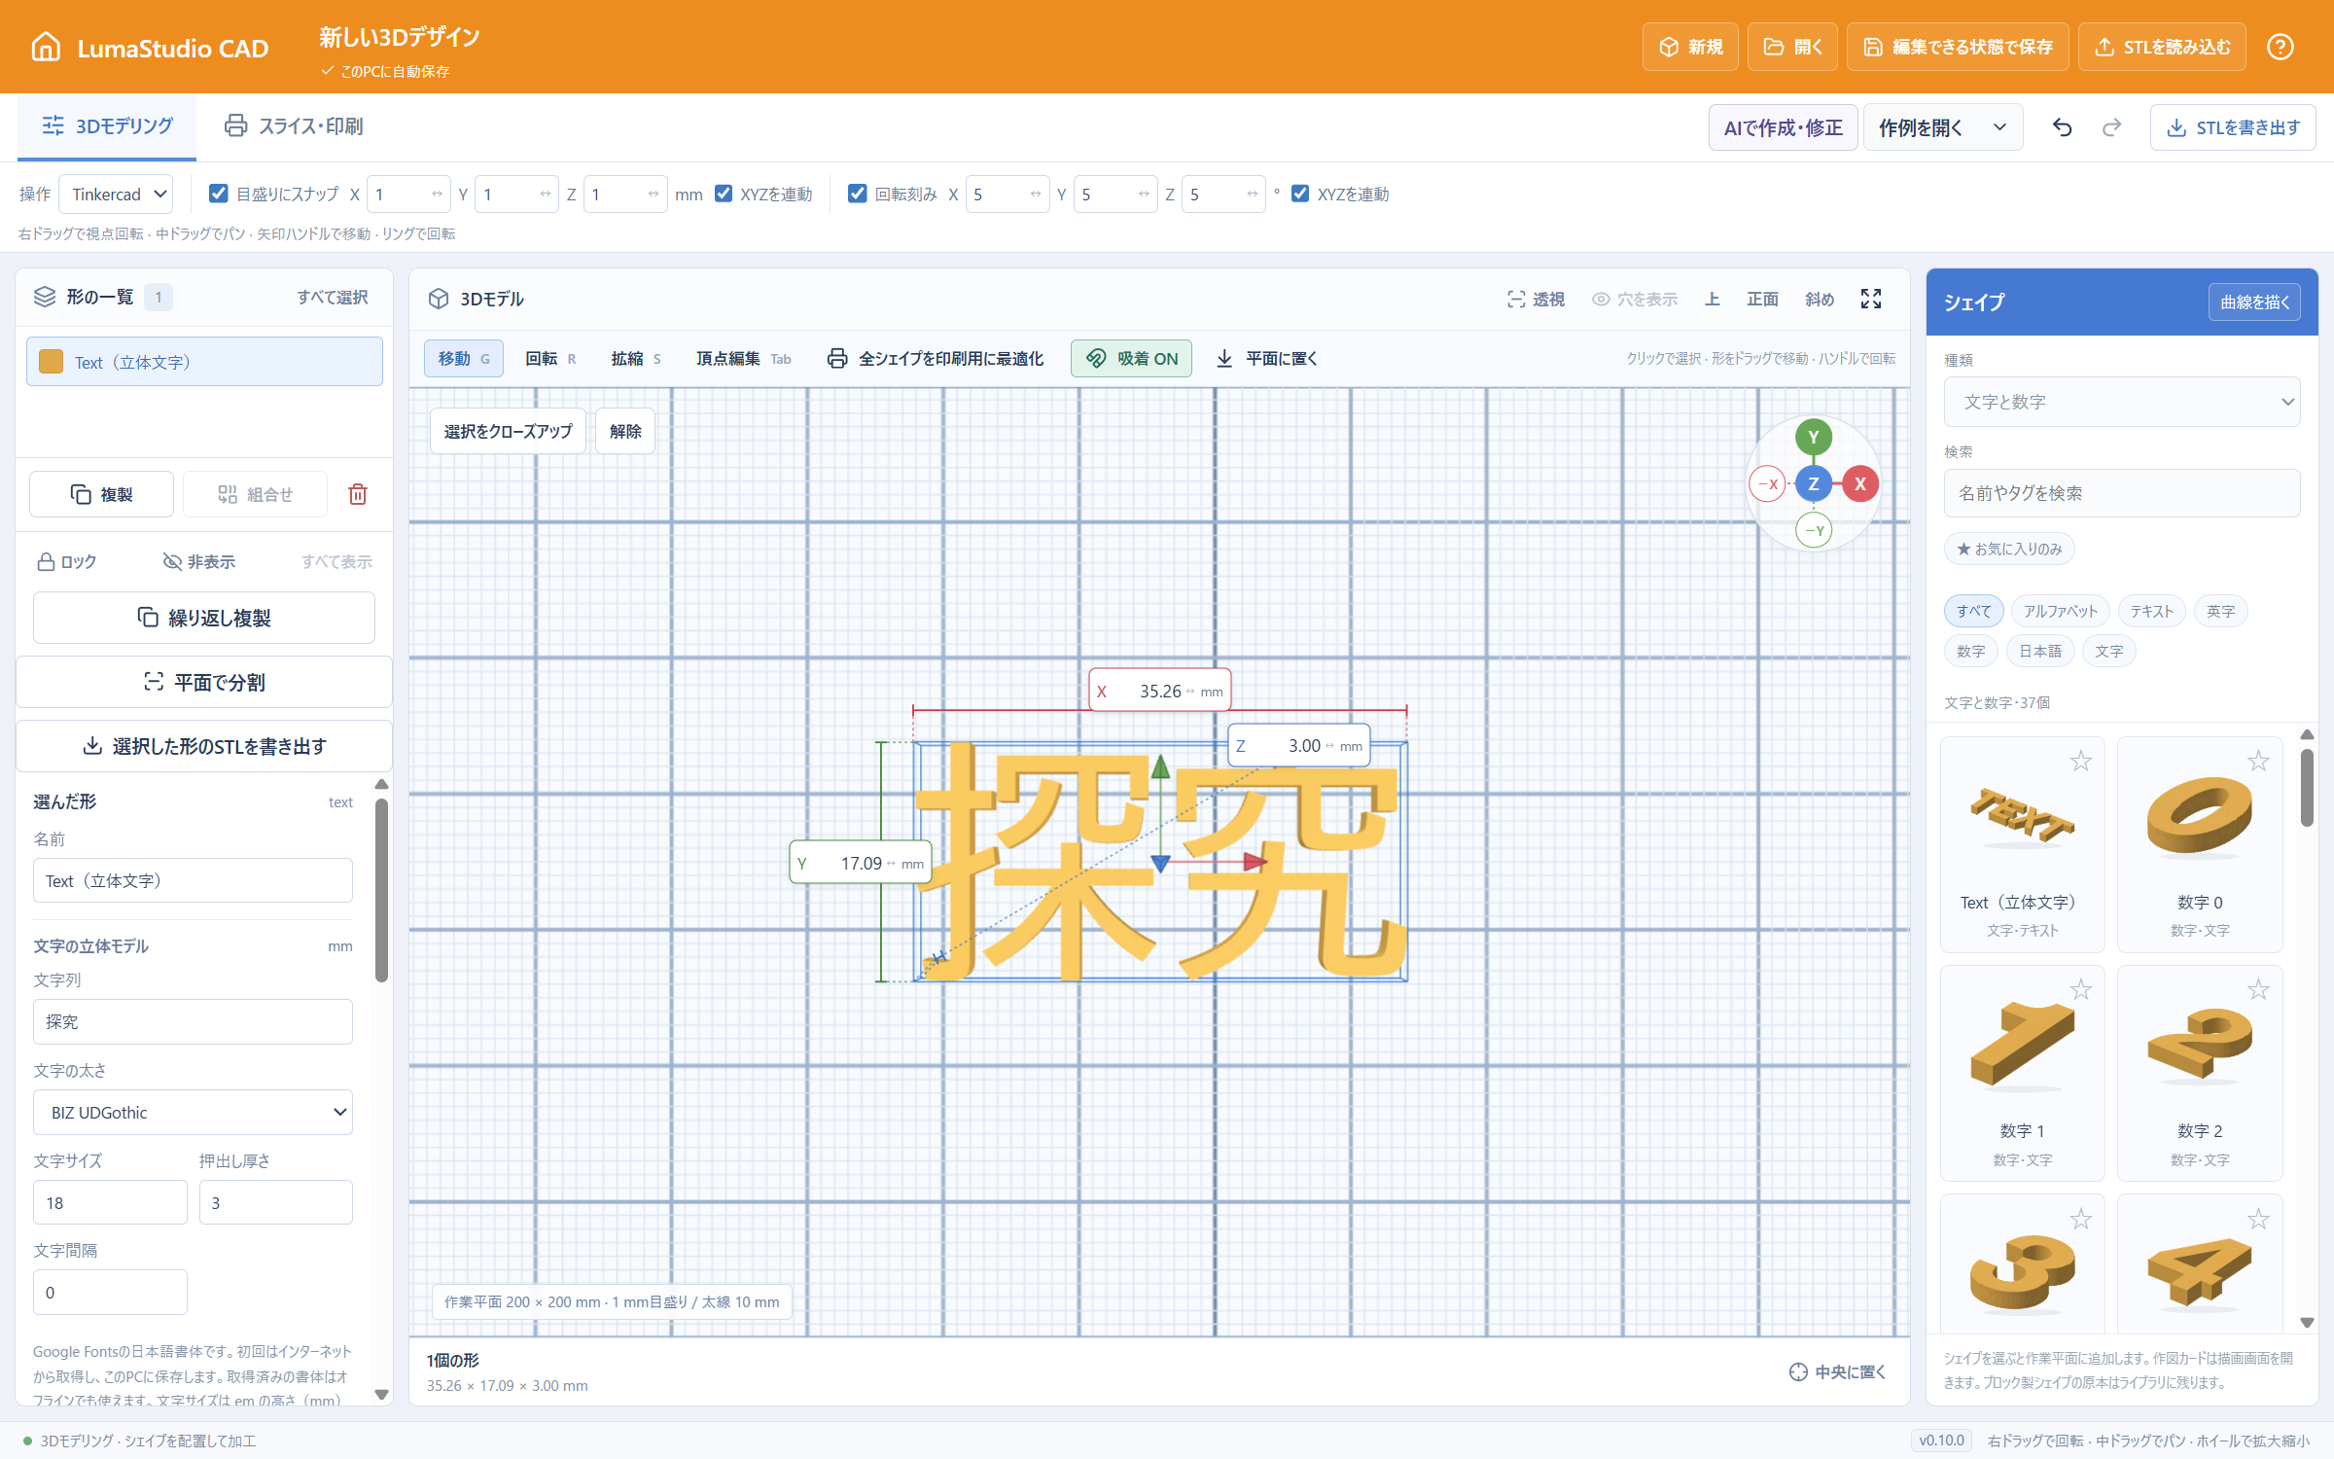Click the 曲線を描く button

(x=2254, y=302)
